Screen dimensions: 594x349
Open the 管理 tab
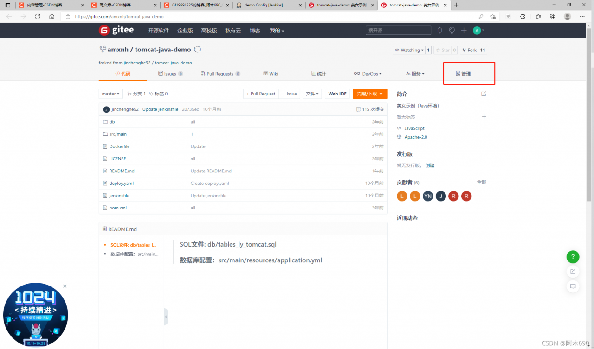click(463, 74)
